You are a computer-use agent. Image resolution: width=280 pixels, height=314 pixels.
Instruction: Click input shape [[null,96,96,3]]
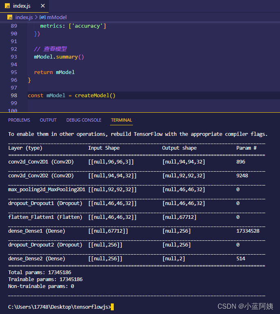tap(111, 162)
